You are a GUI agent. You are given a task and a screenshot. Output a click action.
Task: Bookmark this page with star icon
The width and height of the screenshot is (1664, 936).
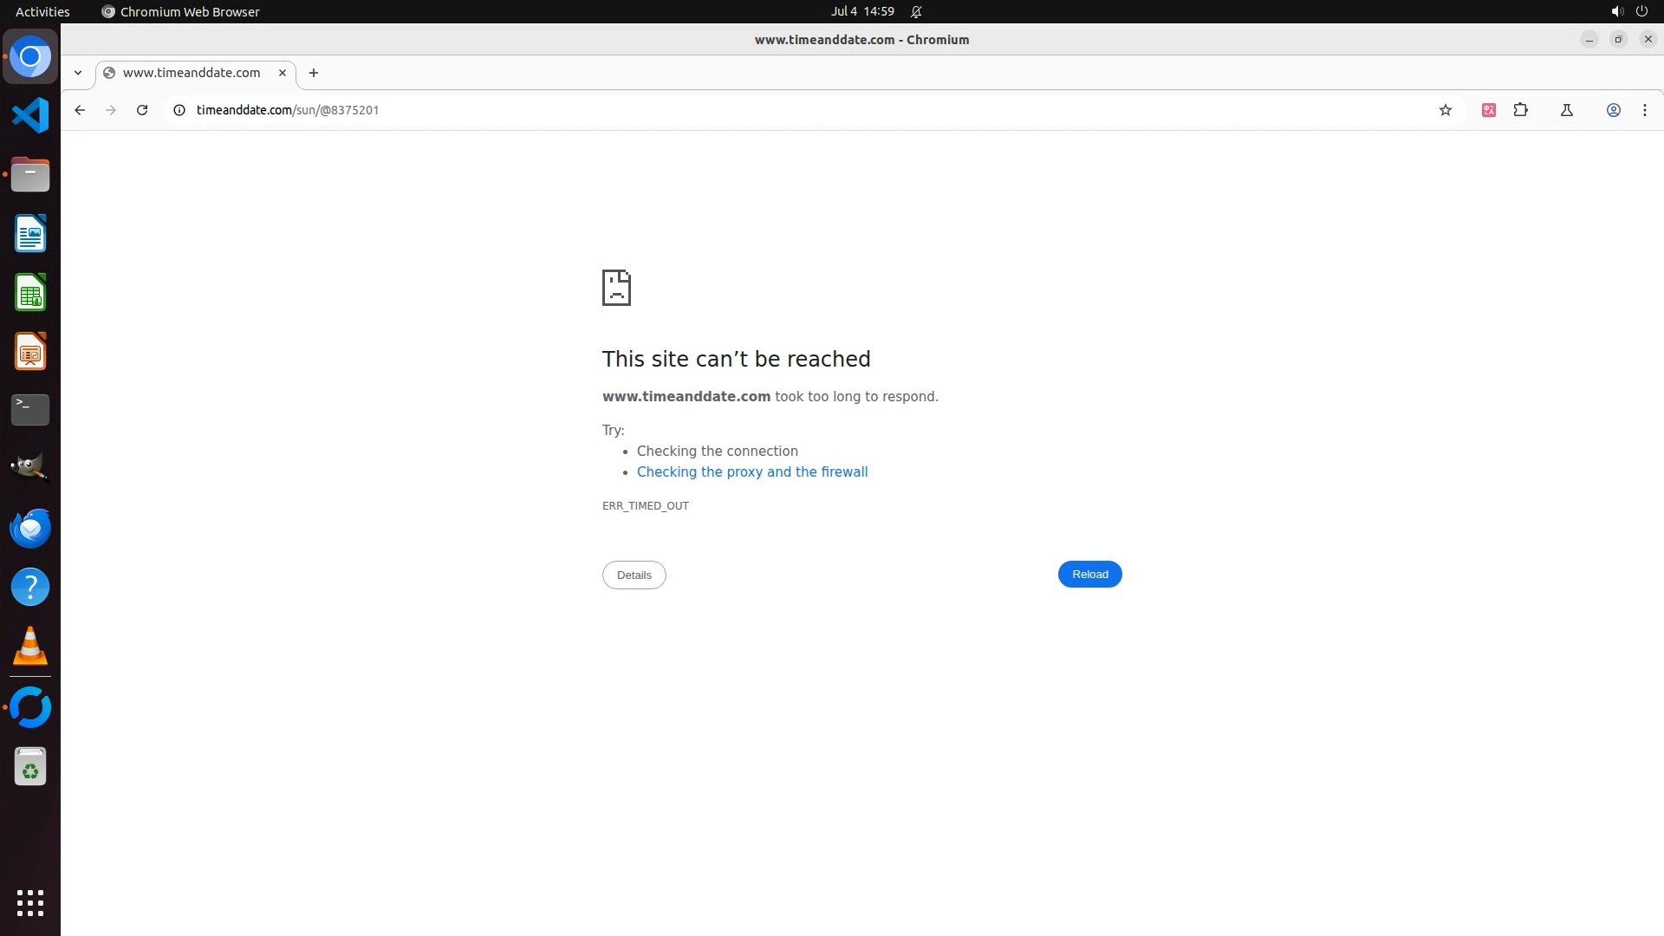[1445, 110]
